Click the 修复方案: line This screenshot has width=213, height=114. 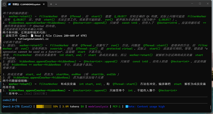click(x=10, y=68)
